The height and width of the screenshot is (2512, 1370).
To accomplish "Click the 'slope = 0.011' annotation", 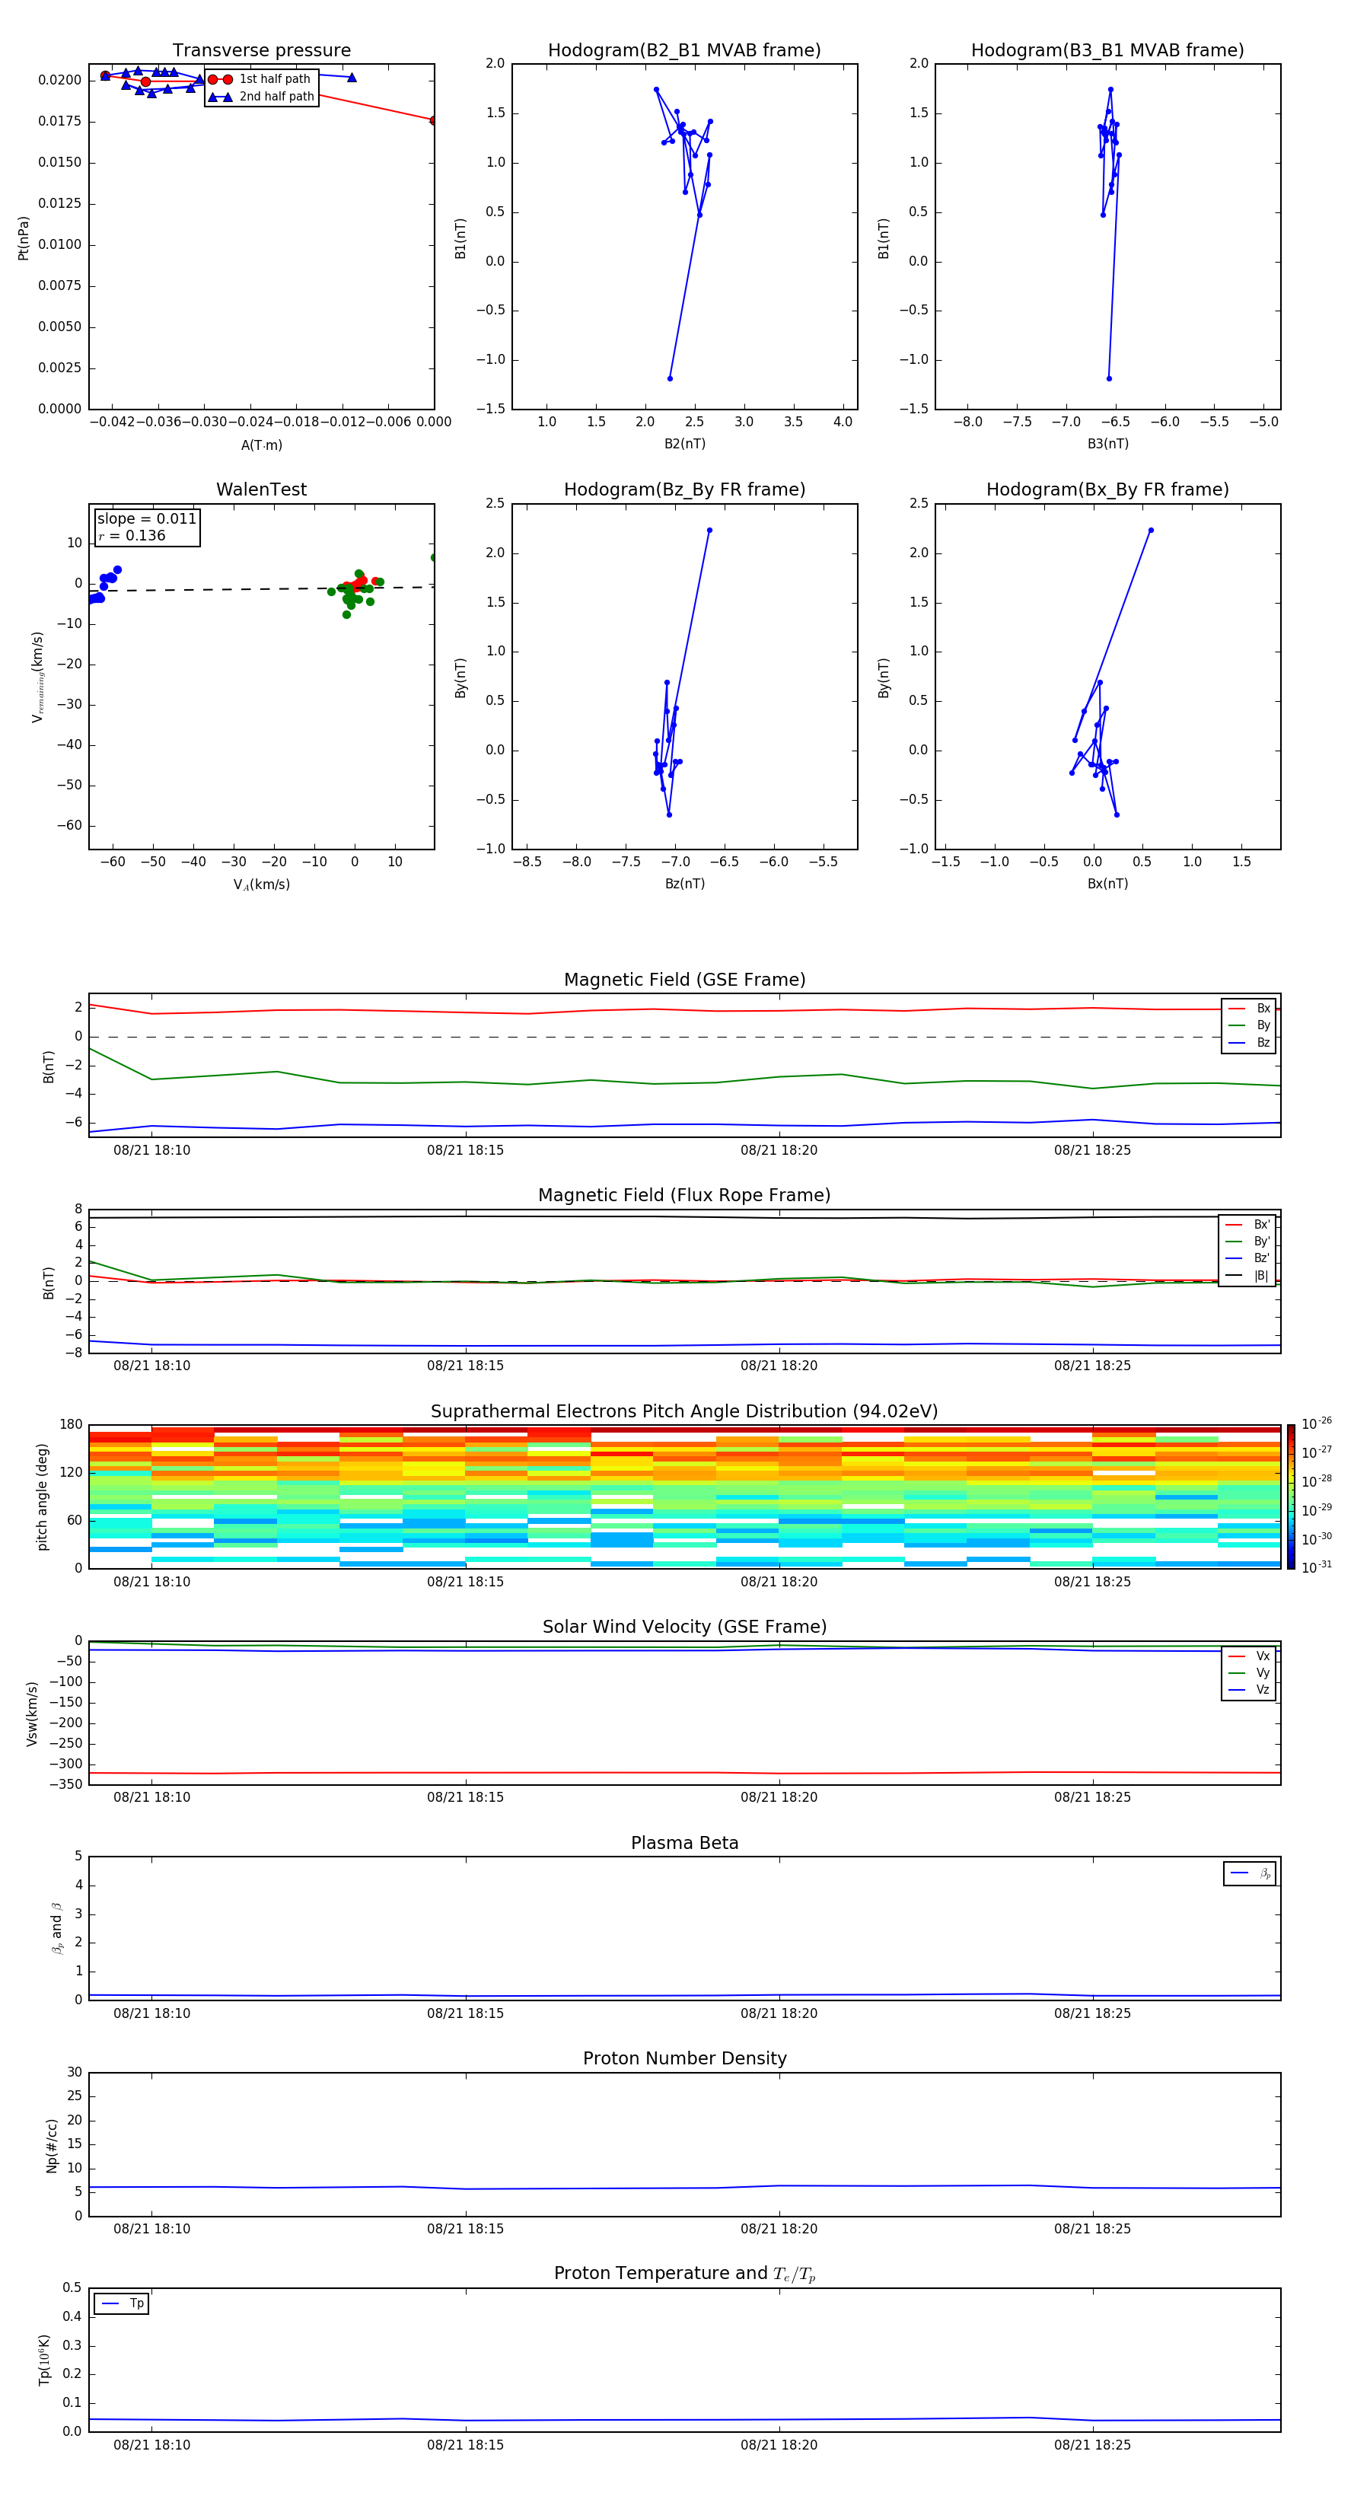I will (147, 519).
